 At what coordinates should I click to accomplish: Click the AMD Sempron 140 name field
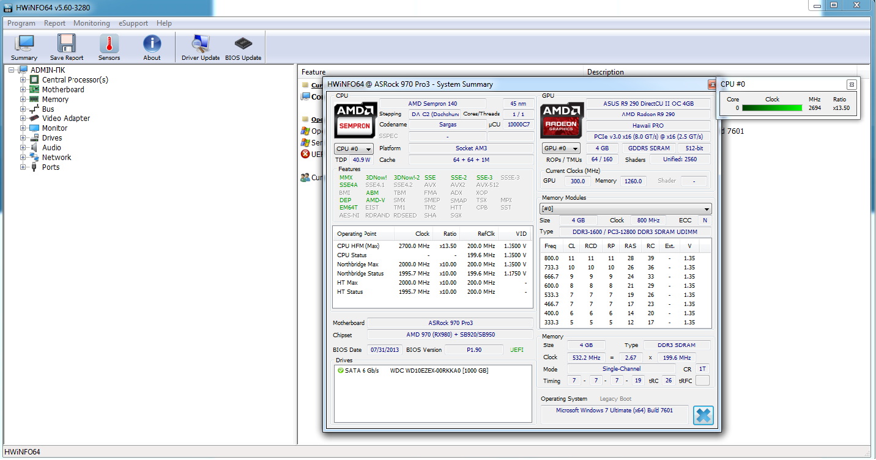coord(432,104)
